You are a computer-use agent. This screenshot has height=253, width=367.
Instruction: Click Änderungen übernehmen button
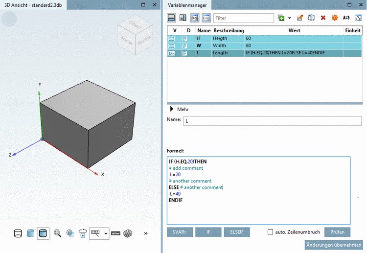click(334, 245)
